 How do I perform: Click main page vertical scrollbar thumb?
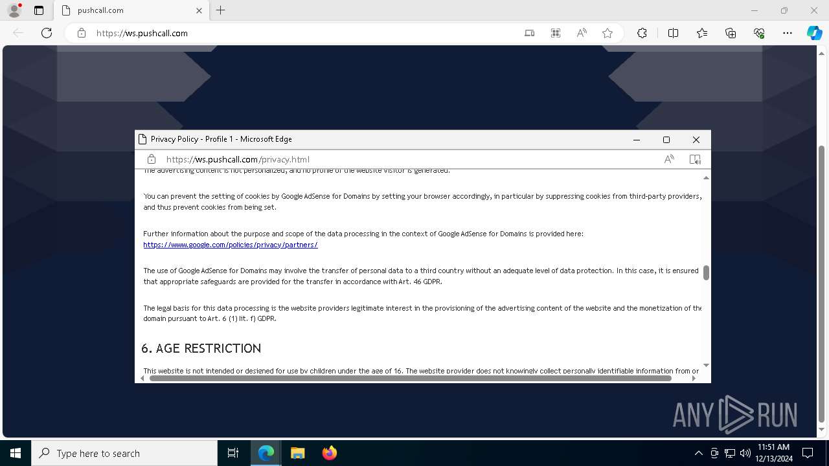[822, 283]
